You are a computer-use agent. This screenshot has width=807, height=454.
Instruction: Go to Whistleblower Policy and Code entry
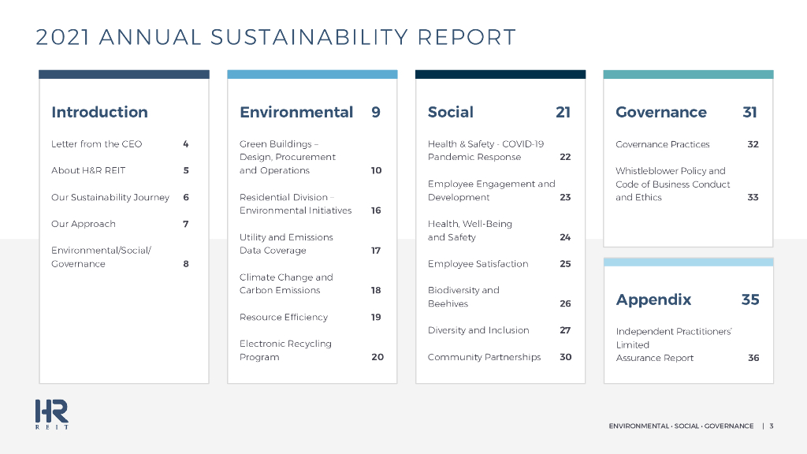[672, 184]
